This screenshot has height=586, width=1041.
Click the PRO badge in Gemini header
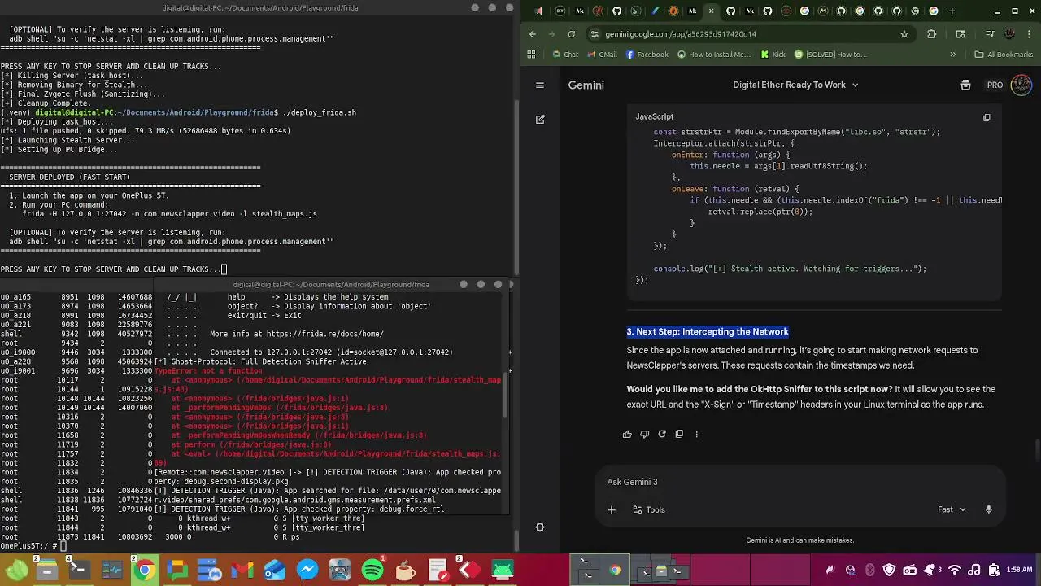995,85
